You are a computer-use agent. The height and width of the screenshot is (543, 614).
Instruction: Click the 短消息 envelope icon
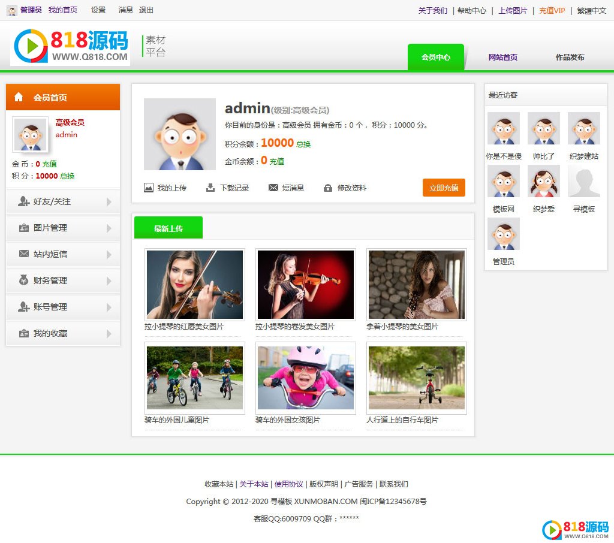click(x=273, y=188)
